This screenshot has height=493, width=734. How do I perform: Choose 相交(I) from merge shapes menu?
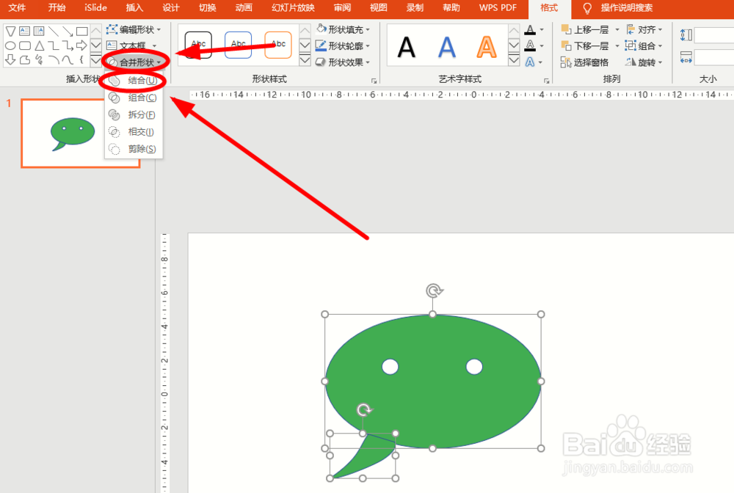point(134,131)
